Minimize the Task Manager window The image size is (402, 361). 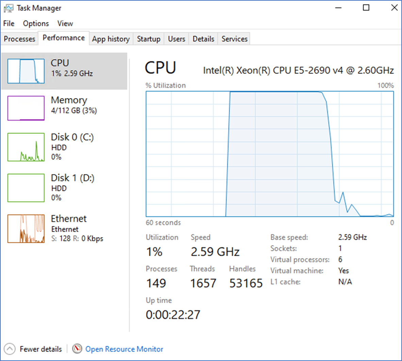338,8
